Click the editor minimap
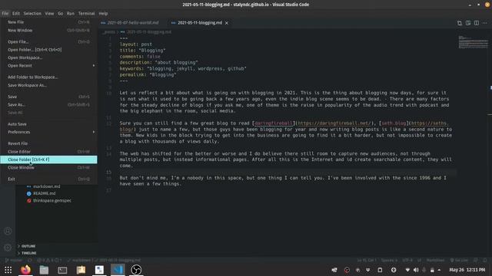The image size is (492, 276). (x=474, y=42)
